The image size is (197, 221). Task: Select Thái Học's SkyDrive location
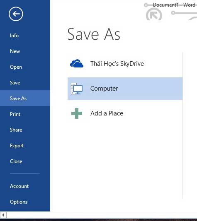pos(125,64)
